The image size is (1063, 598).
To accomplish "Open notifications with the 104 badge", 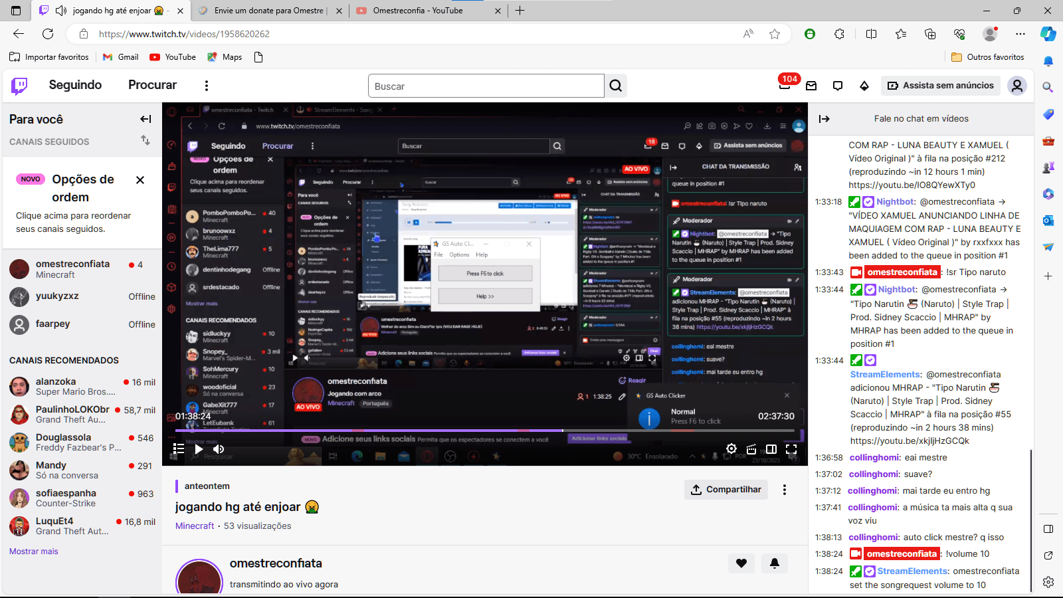I will (x=785, y=85).
